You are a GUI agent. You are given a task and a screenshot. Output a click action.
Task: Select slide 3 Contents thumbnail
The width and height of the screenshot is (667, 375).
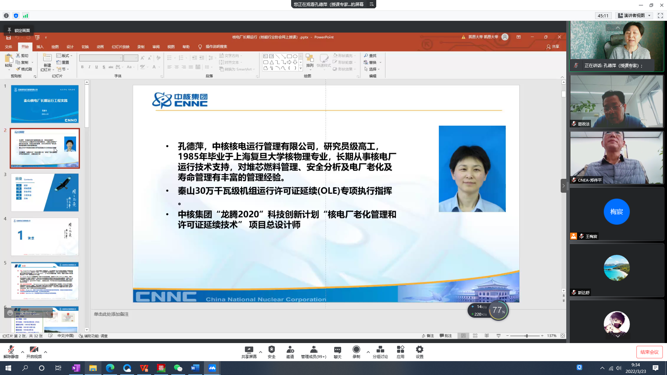45,192
